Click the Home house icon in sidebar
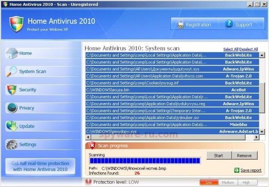Viewport: 269px width, 187px height. coord(12,53)
